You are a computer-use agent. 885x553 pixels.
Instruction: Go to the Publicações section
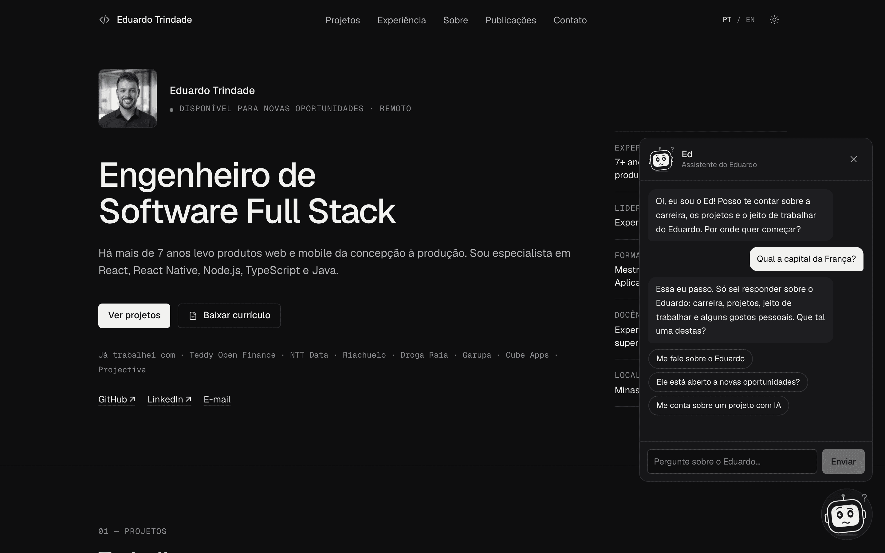coord(510,20)
